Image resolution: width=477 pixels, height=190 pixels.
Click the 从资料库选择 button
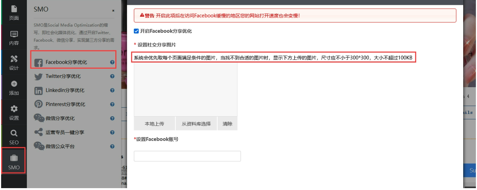[x=196, y=124]
